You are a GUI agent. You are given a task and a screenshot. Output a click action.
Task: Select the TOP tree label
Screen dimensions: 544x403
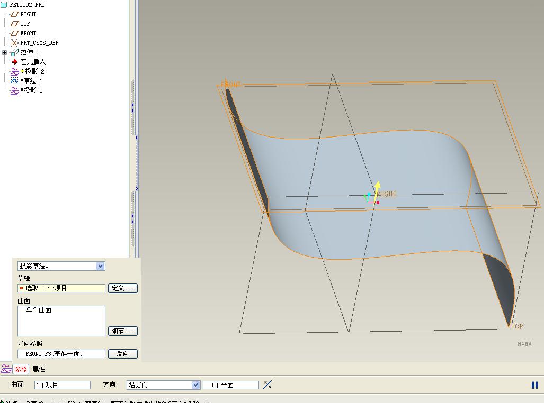click(x=25, y=24)
